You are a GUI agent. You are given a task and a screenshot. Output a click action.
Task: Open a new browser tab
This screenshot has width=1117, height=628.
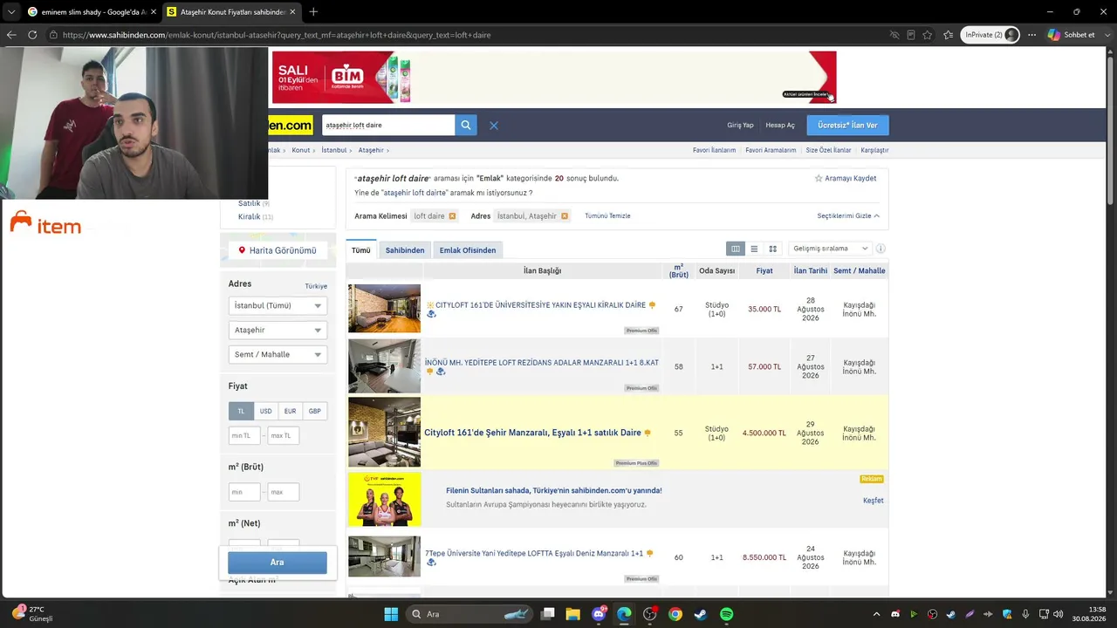tap(313, 11)
